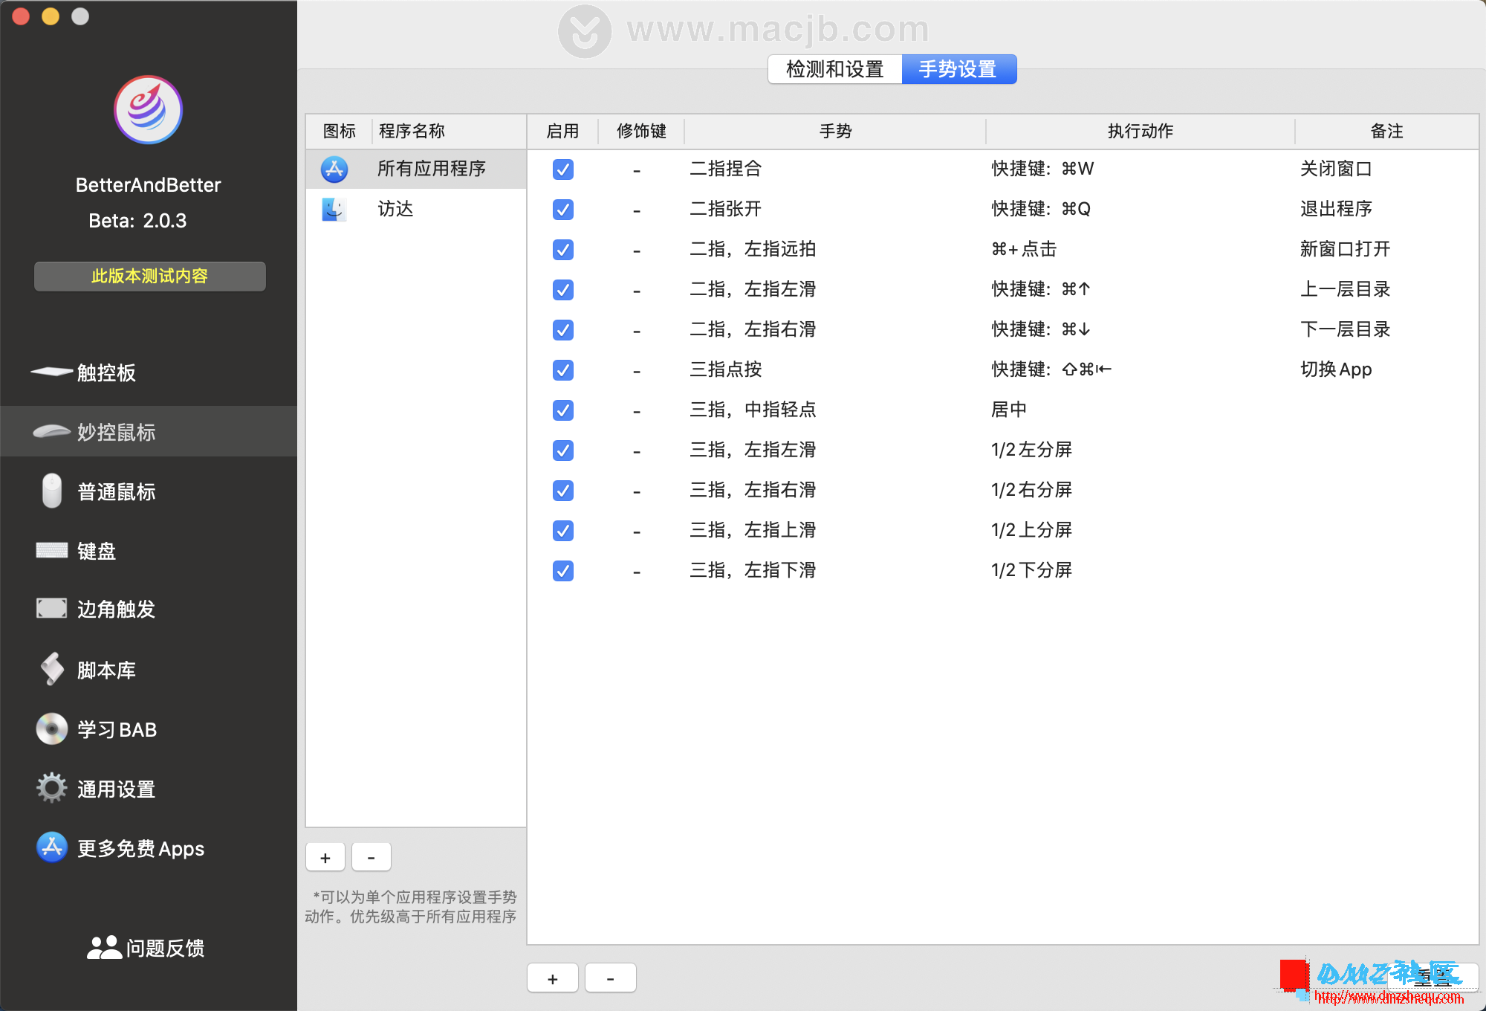Viewport: 1486px width, 1011px height.
Task: Click the BetterAndBetter app logo
Action: point(148,110)
